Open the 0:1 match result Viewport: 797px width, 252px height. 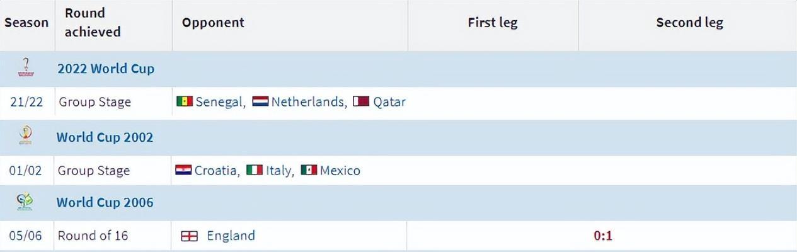click(x=603, y=236)
